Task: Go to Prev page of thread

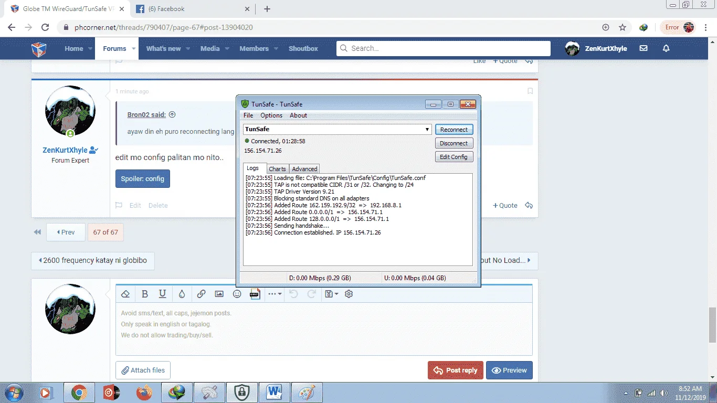Action: click(x=66, y=232)
